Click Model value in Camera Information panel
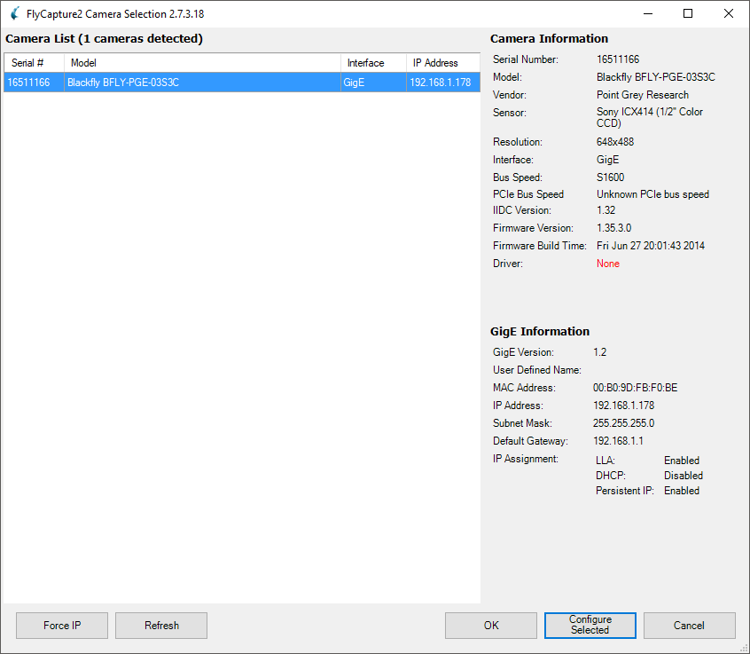This screenshot has width=750, height=654. 655,77
